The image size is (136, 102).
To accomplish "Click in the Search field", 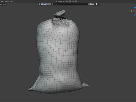I will click(70, 4).
